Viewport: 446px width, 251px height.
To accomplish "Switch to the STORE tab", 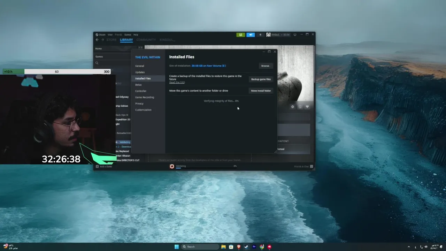I will coord(111,40).
